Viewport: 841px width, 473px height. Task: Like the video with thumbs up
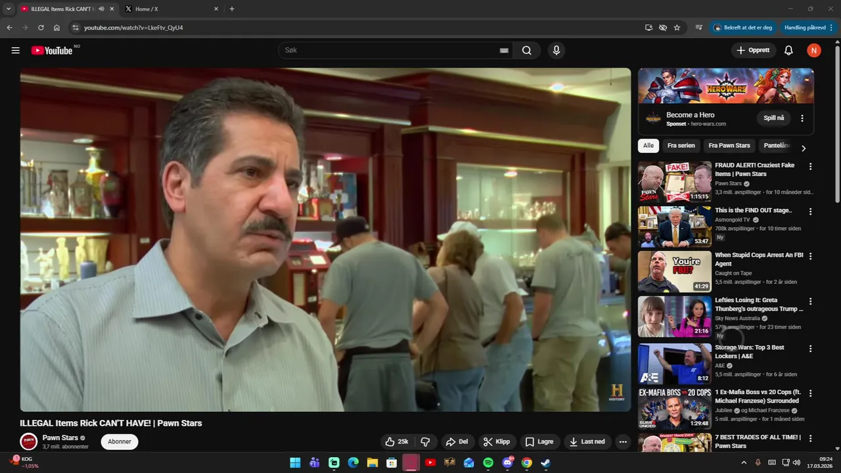coord(397,441)
